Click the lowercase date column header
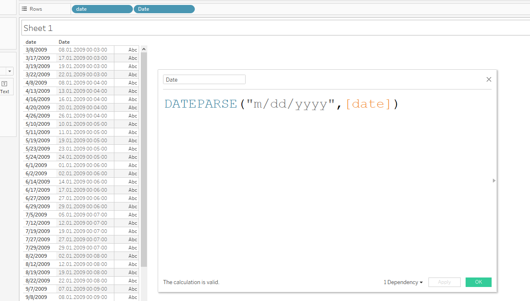This screenshot has height=301, width=530. (31, 42)
